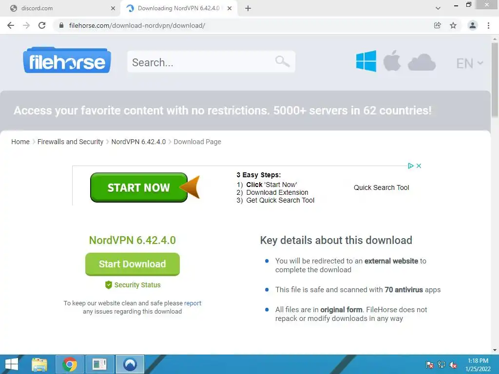Click the Quick Search Tool ad text

tap(381, 187)
